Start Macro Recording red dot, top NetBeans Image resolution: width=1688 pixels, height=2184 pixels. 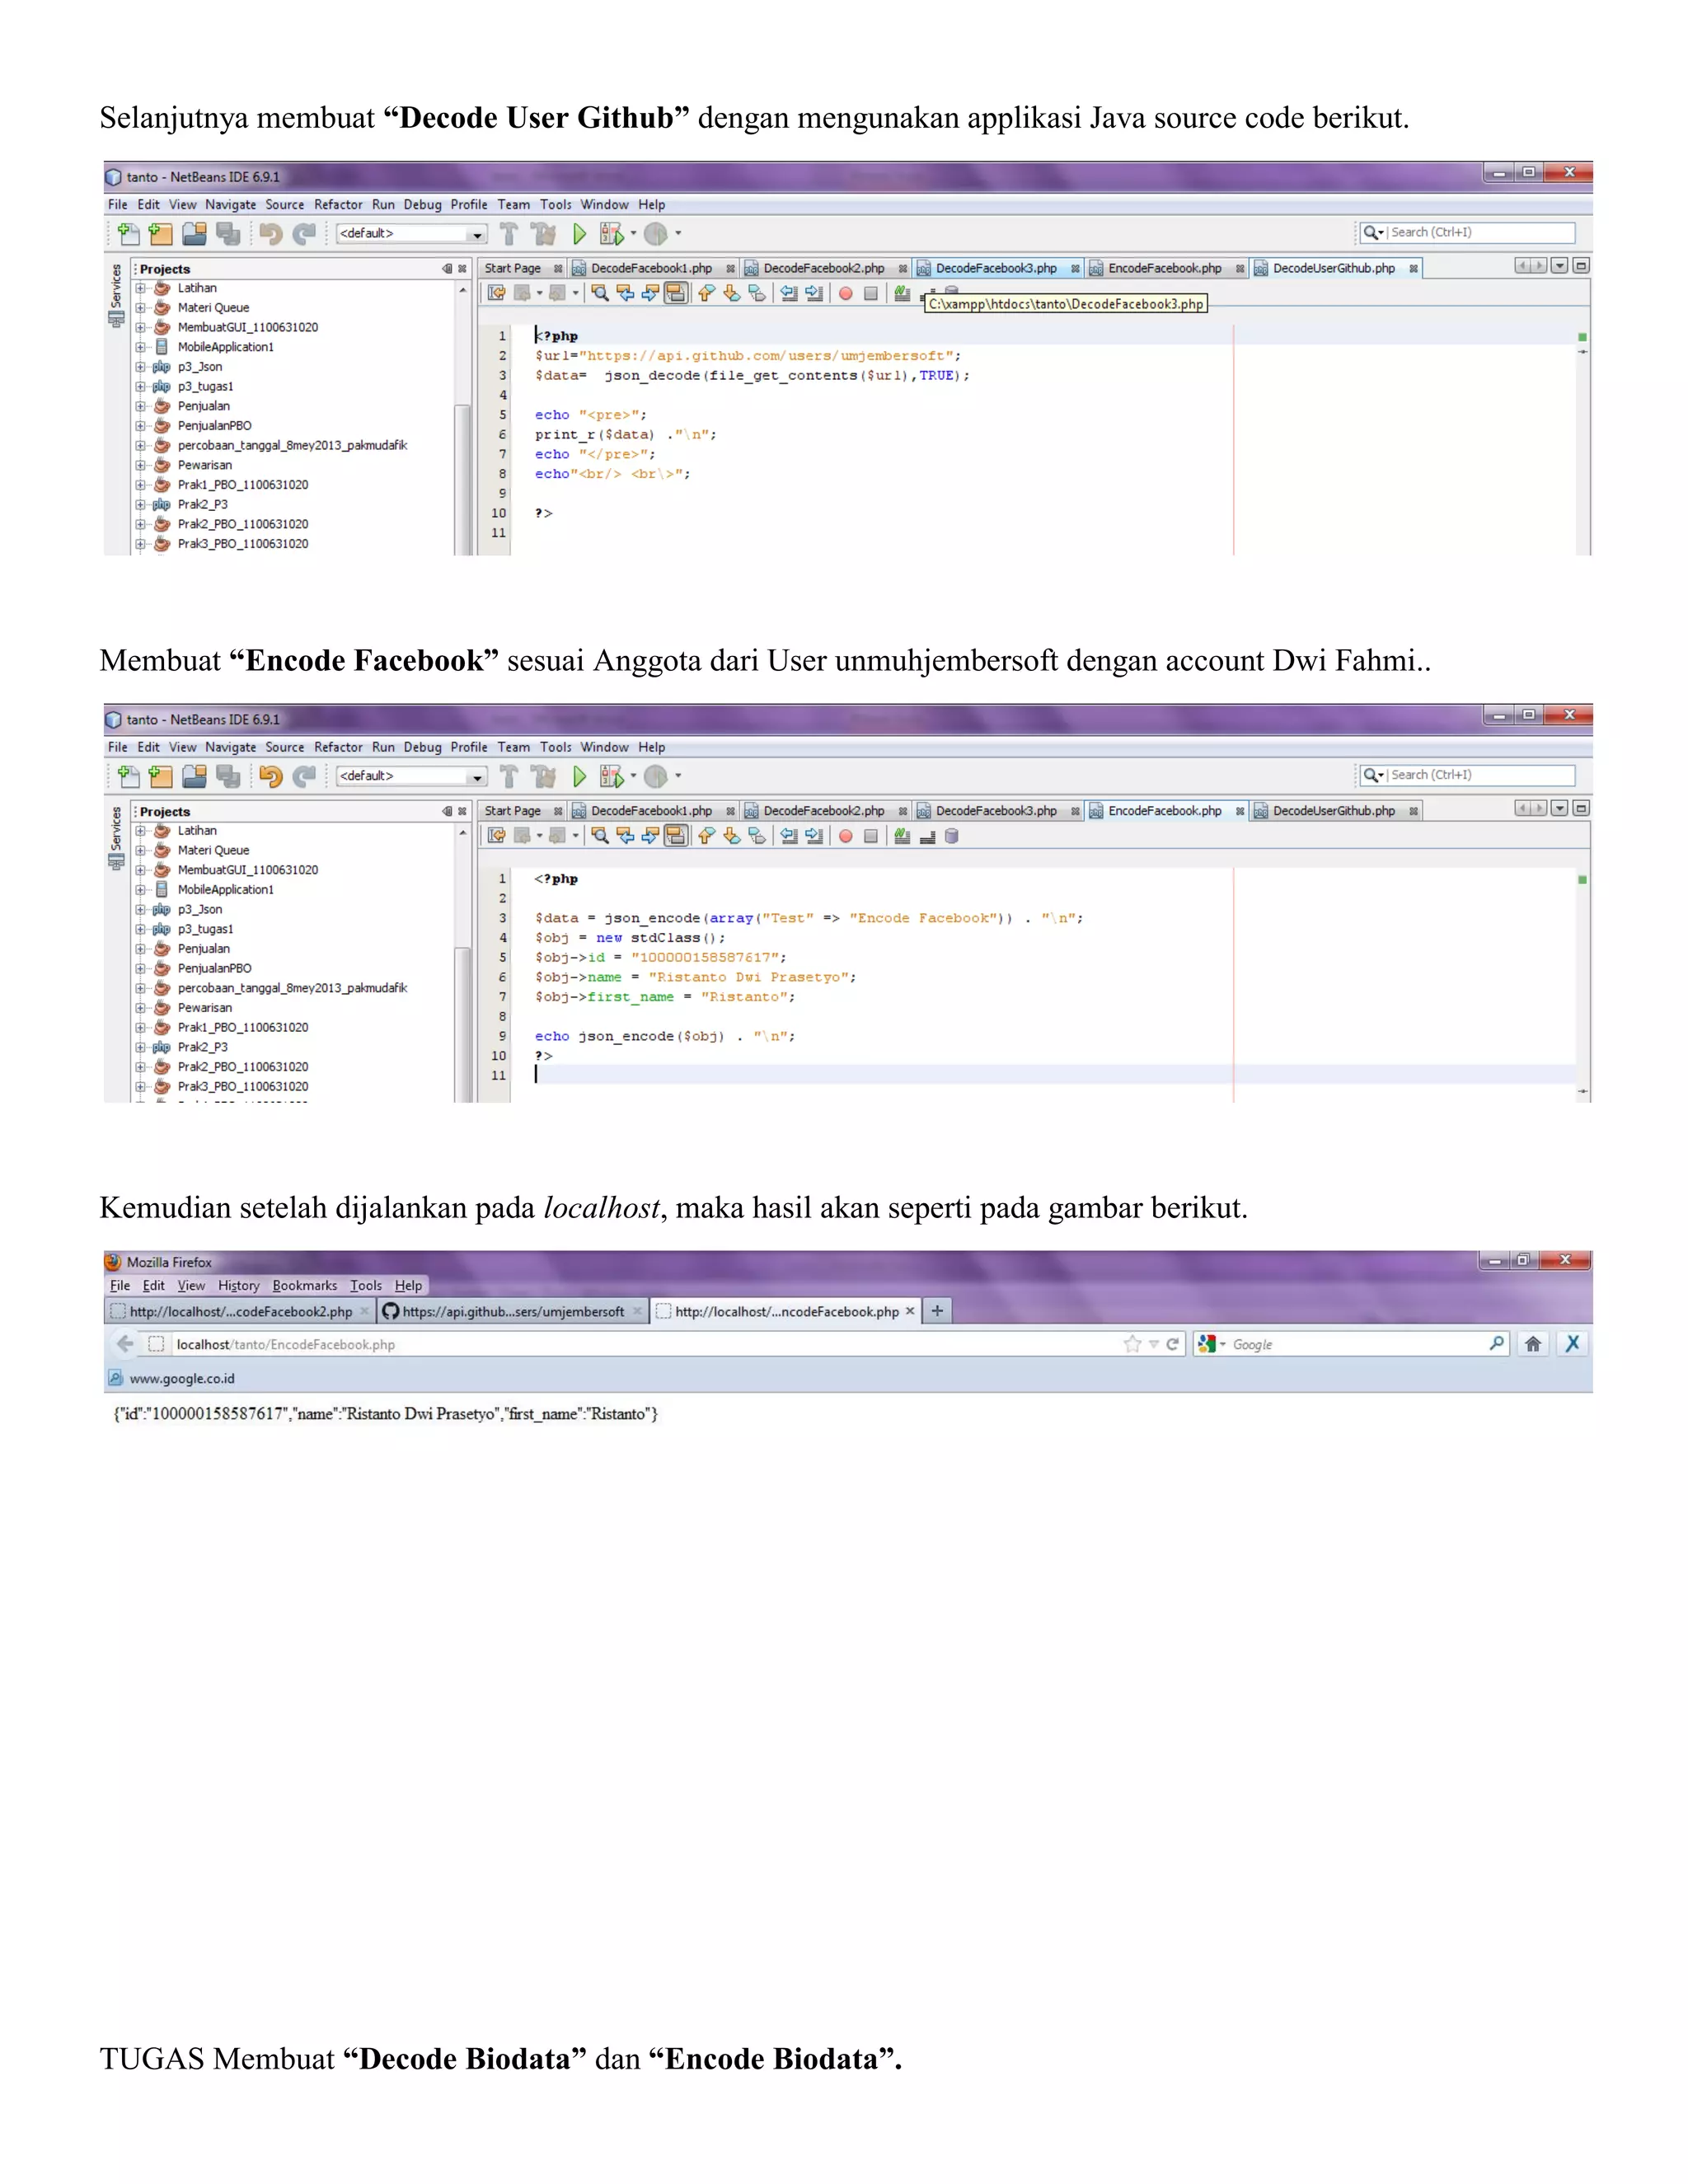[846, 293]
